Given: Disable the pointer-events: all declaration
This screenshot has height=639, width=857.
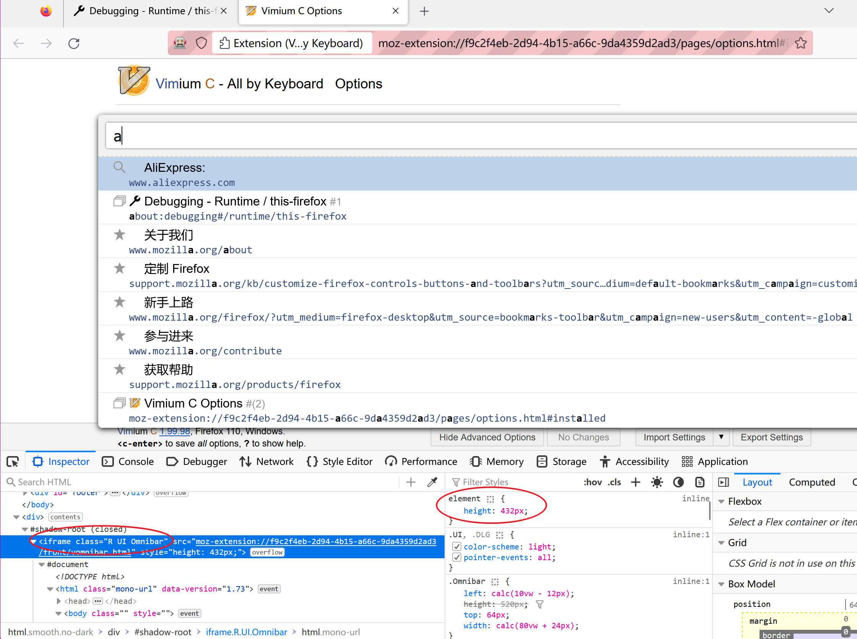Looking at the screenshot, I should pyautogui.click(x=457, y=557).
